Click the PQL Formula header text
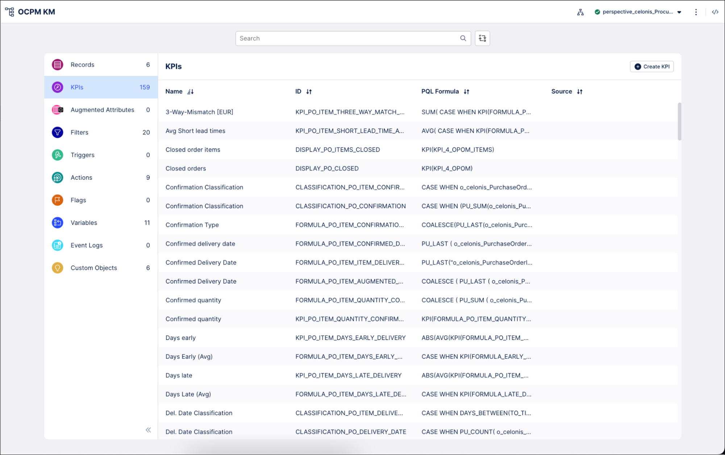The image size is (725, 455). point(440,92)
